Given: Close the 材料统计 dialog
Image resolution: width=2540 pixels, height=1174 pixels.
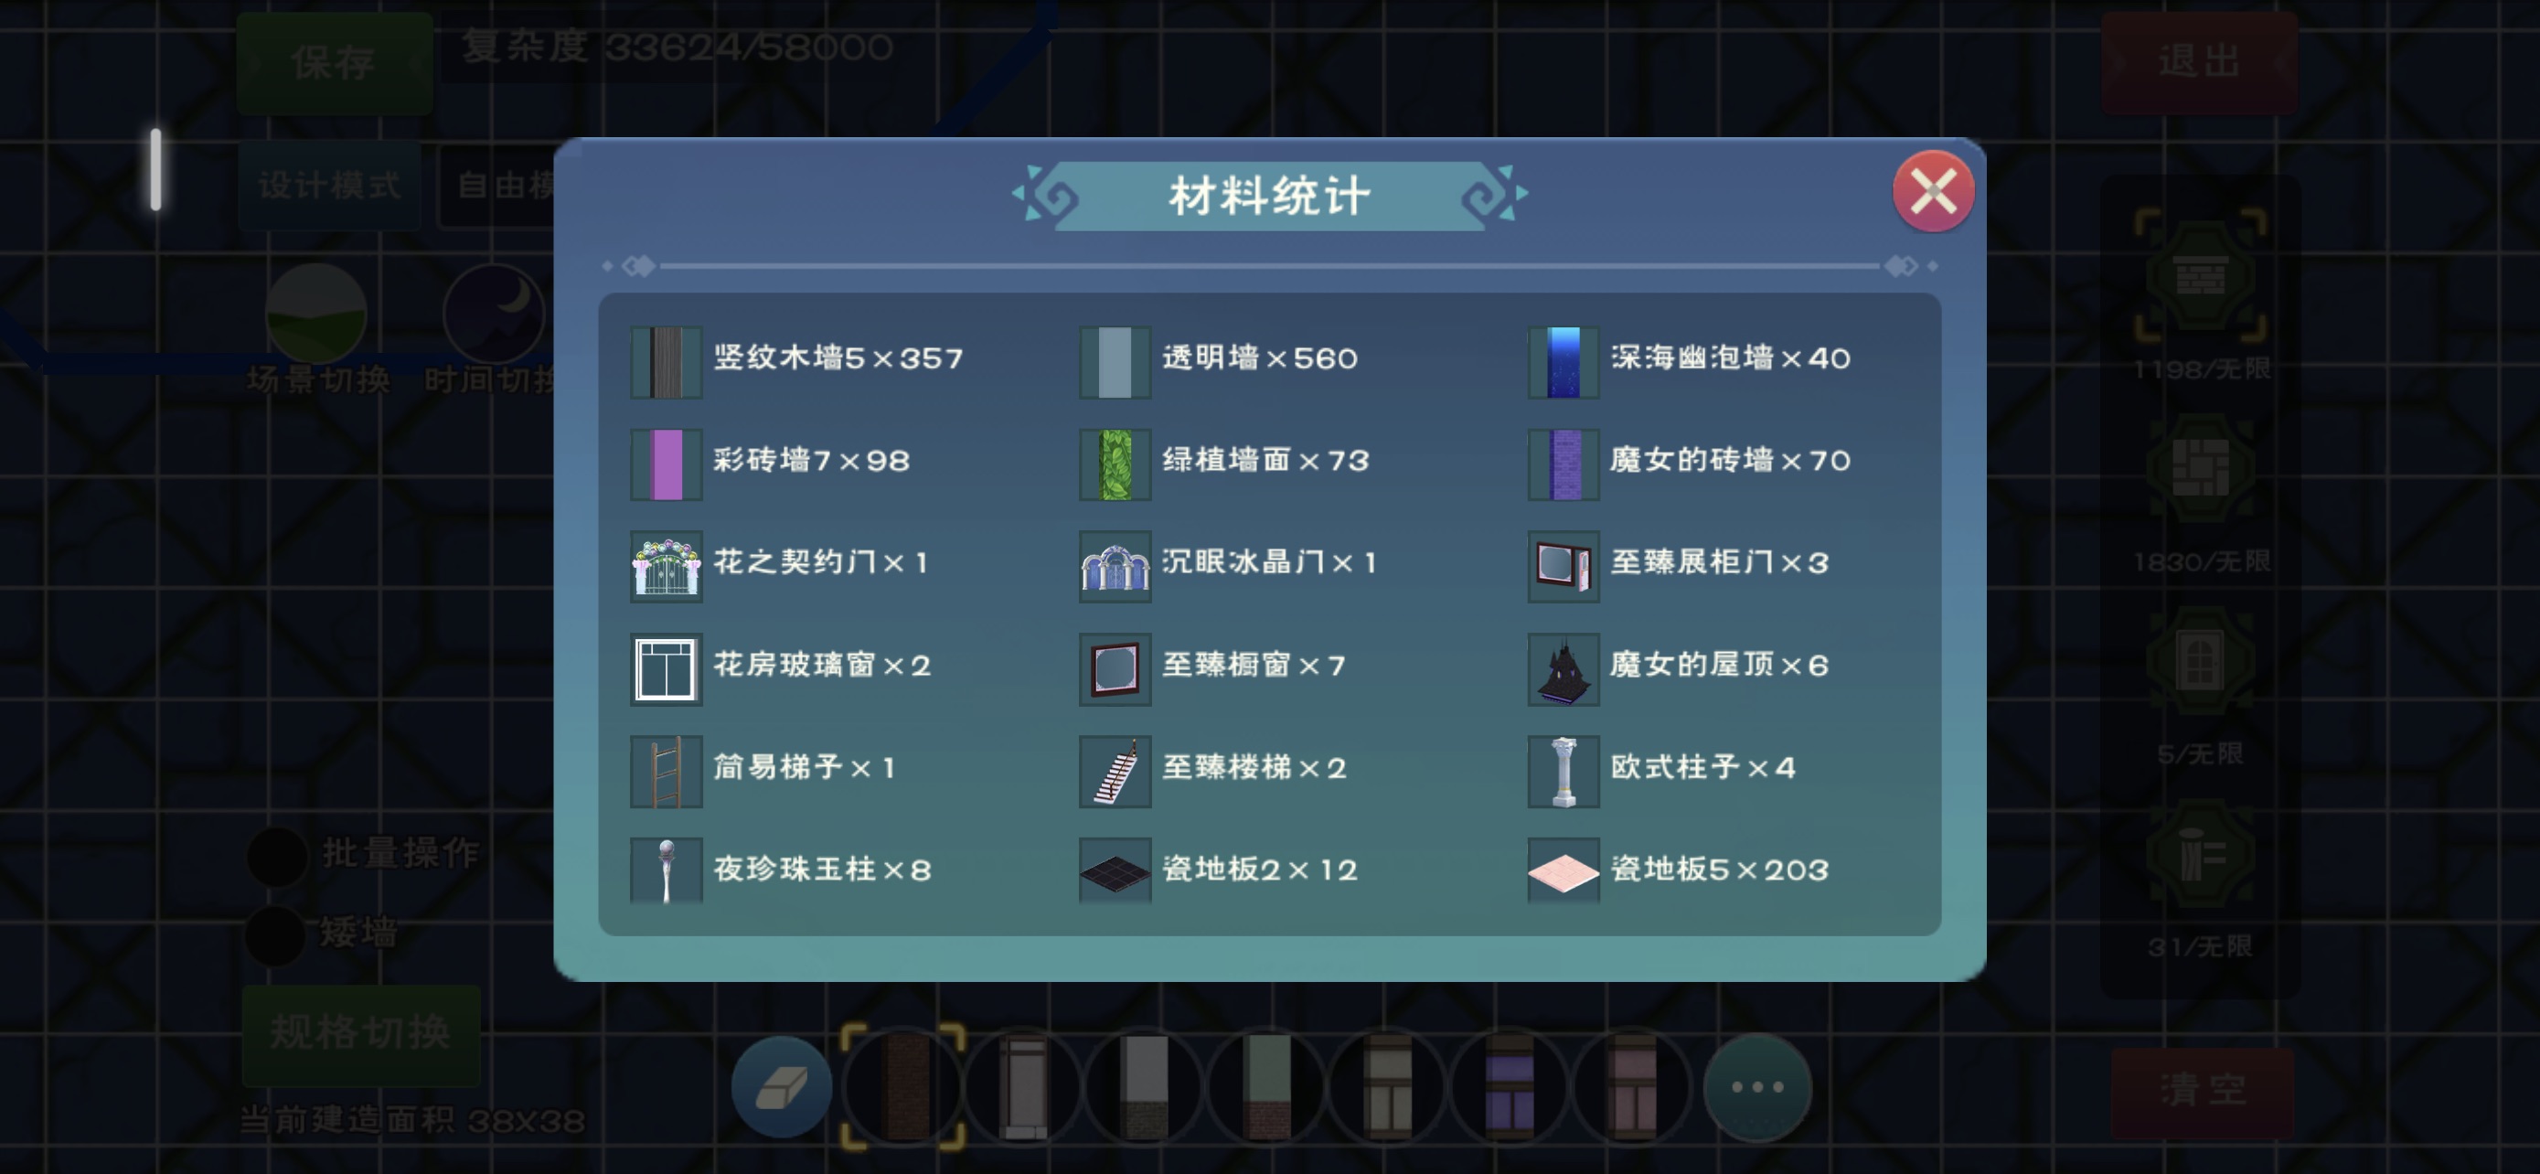Looking at the screenshot, I should (1932, 191).
